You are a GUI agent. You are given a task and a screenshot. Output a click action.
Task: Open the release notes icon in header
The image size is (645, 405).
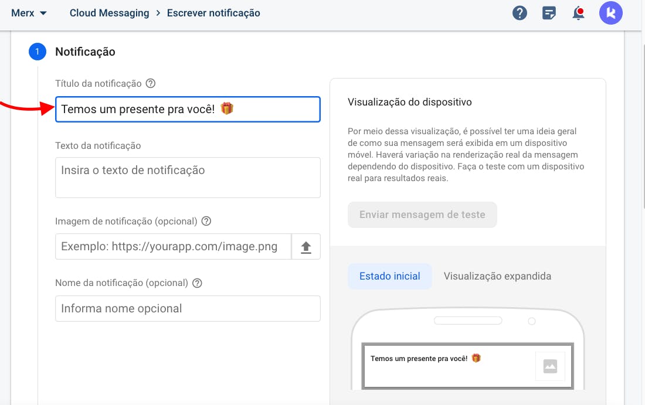549,13
